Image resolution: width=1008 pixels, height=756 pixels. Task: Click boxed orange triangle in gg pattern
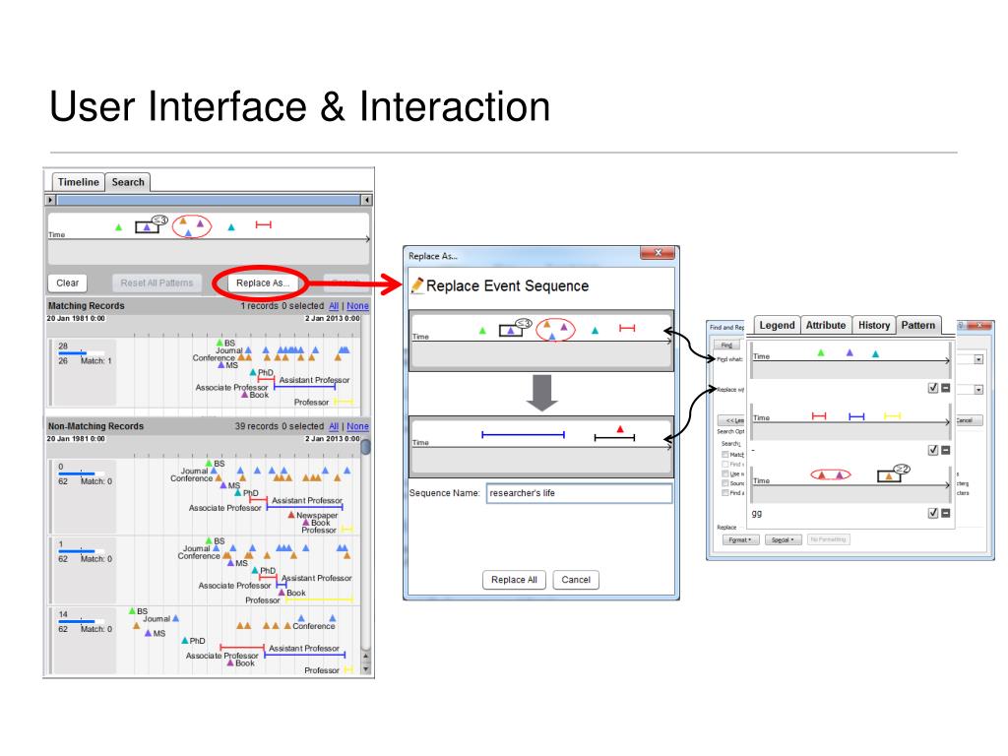tap(889, 476)
